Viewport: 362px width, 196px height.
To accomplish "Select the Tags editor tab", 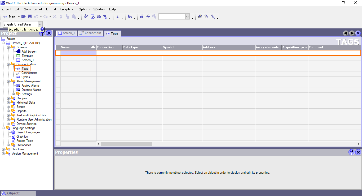I will 112,33.
